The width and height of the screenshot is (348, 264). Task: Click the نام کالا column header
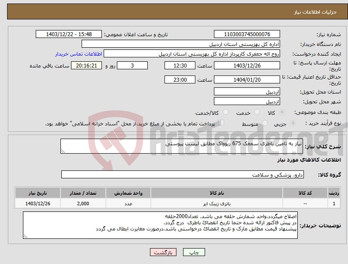coord(217,193)
